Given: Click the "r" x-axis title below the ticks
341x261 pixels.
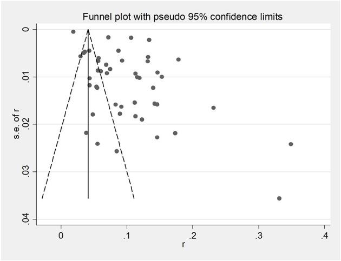Looking at the screenshot, I should 184,244.
